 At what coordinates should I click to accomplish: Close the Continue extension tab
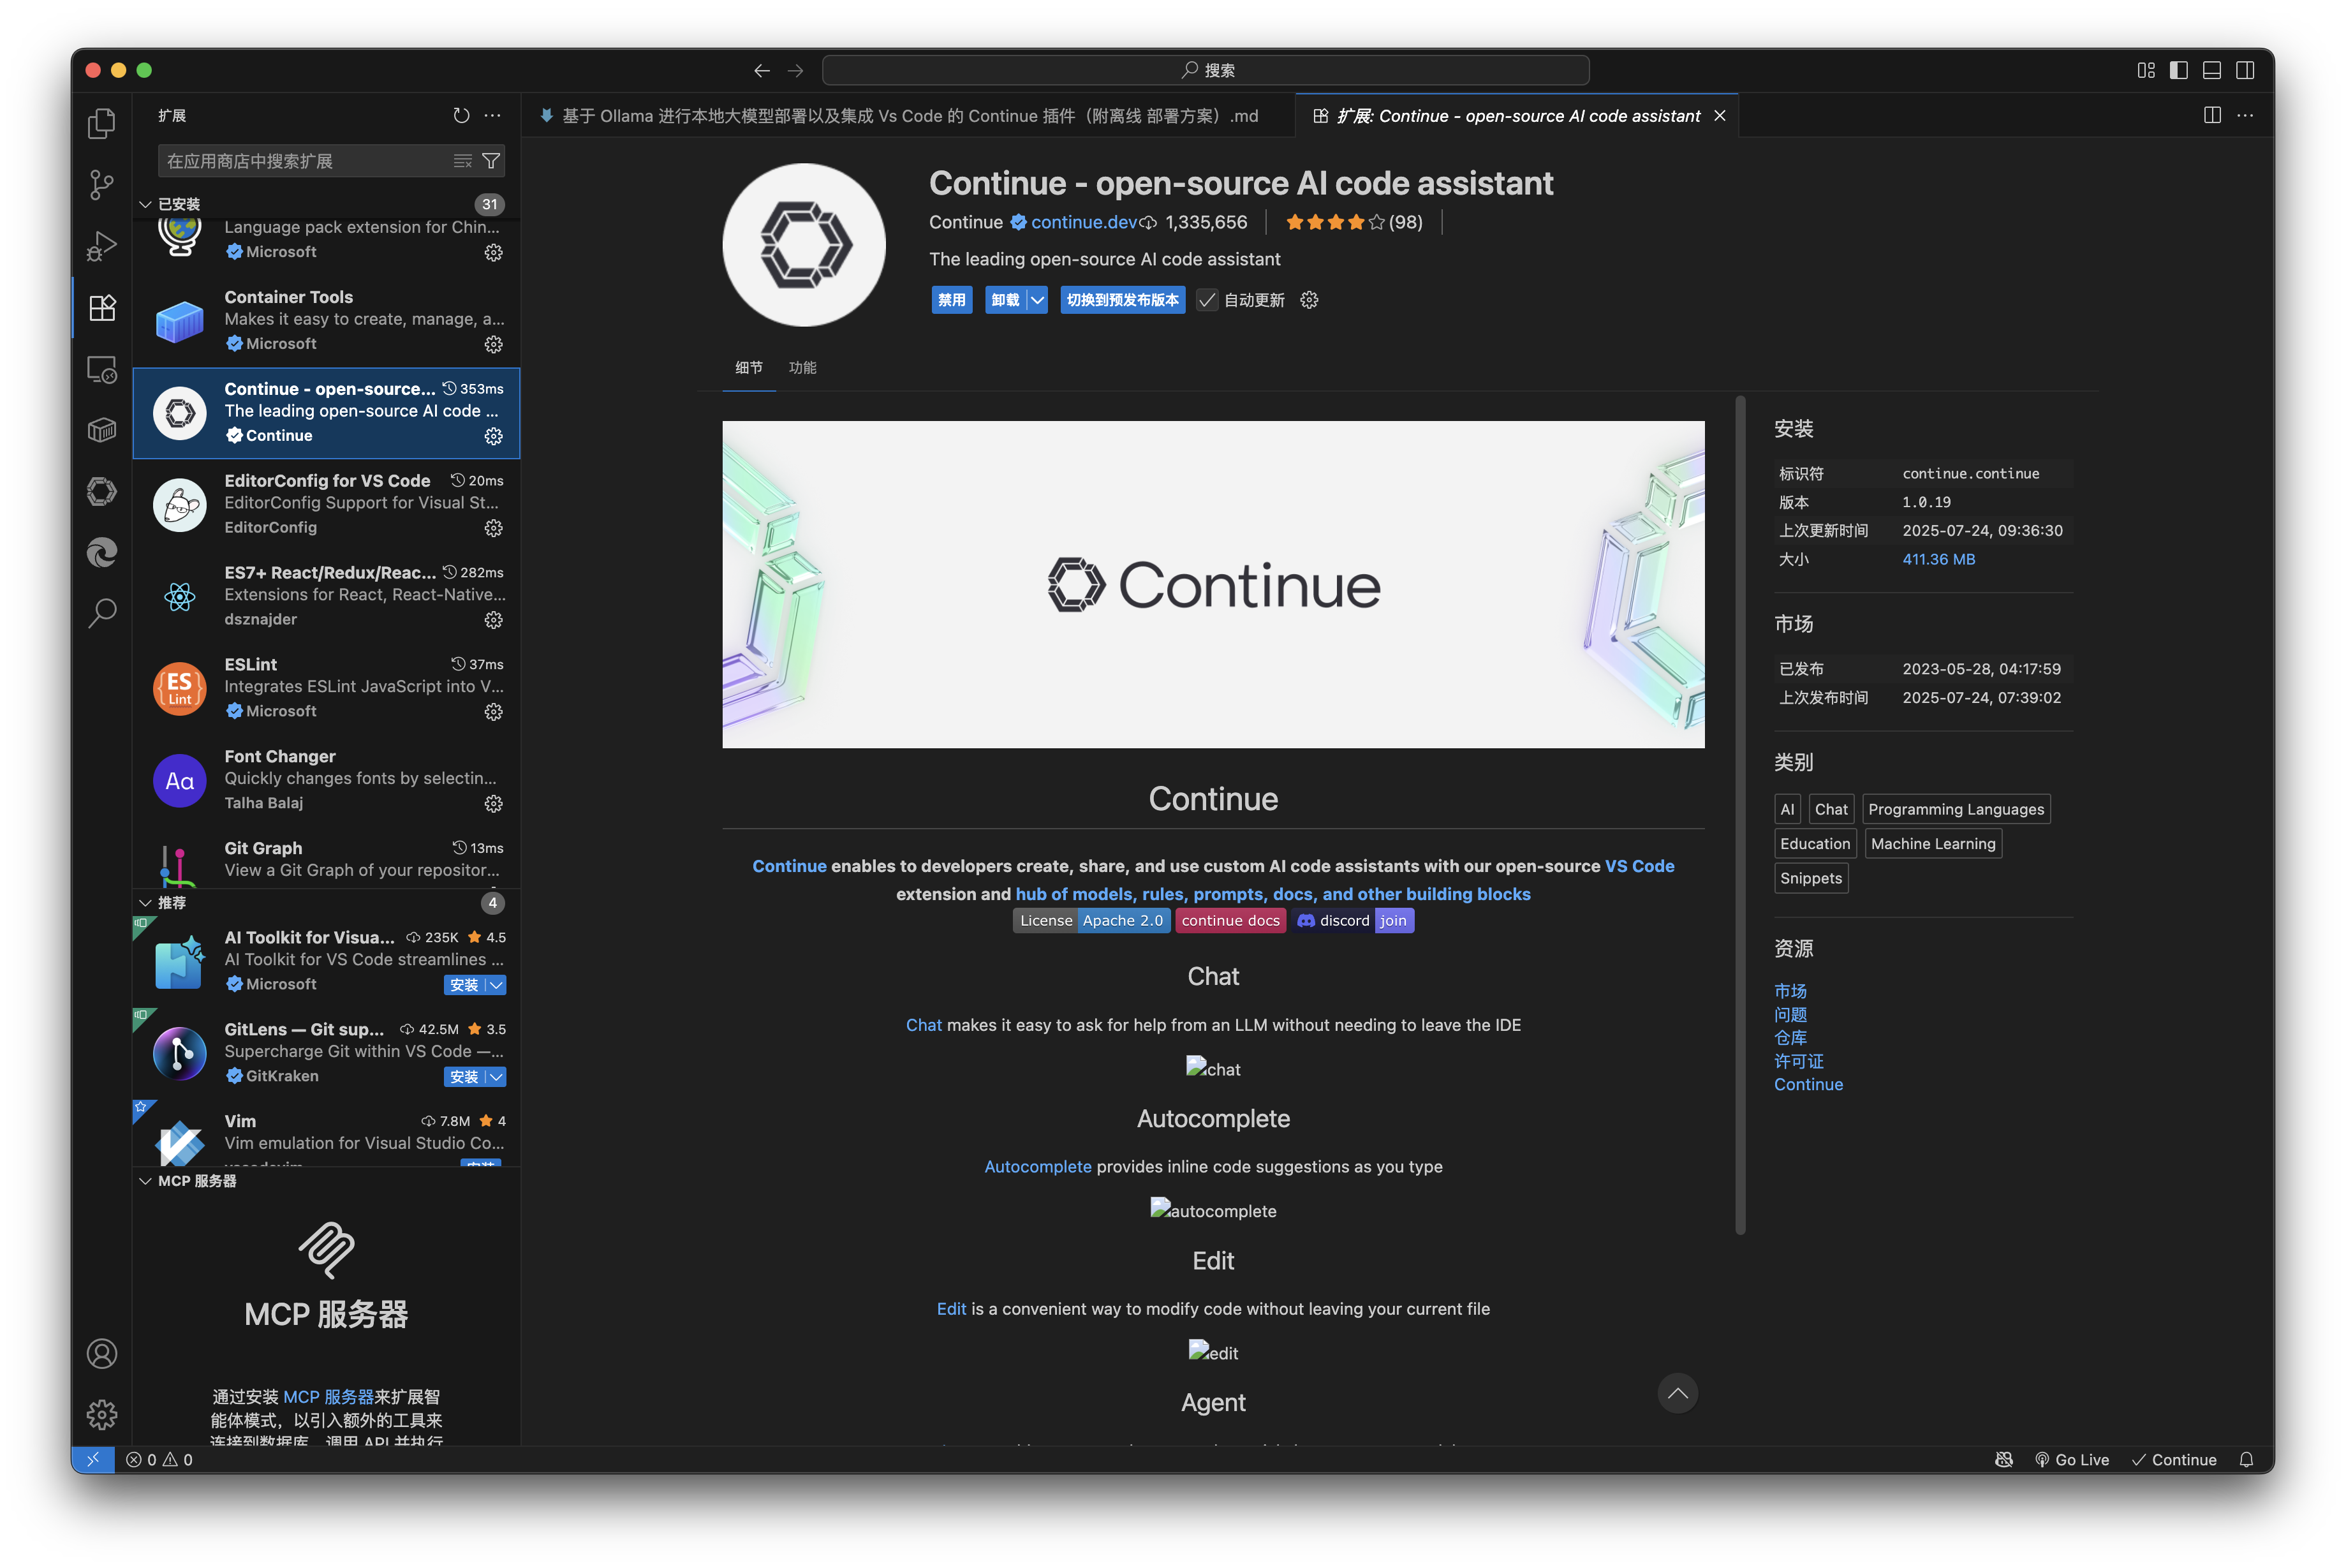tap(1719, 116)
